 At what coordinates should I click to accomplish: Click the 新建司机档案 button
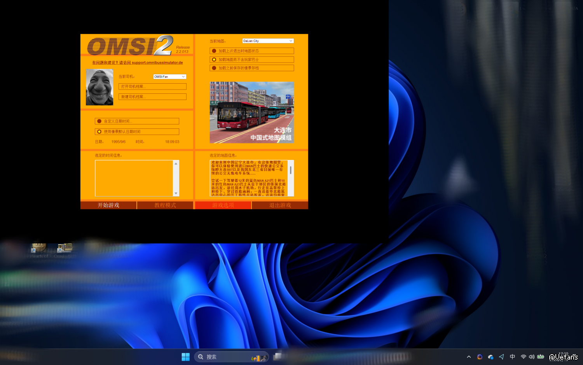152,97
